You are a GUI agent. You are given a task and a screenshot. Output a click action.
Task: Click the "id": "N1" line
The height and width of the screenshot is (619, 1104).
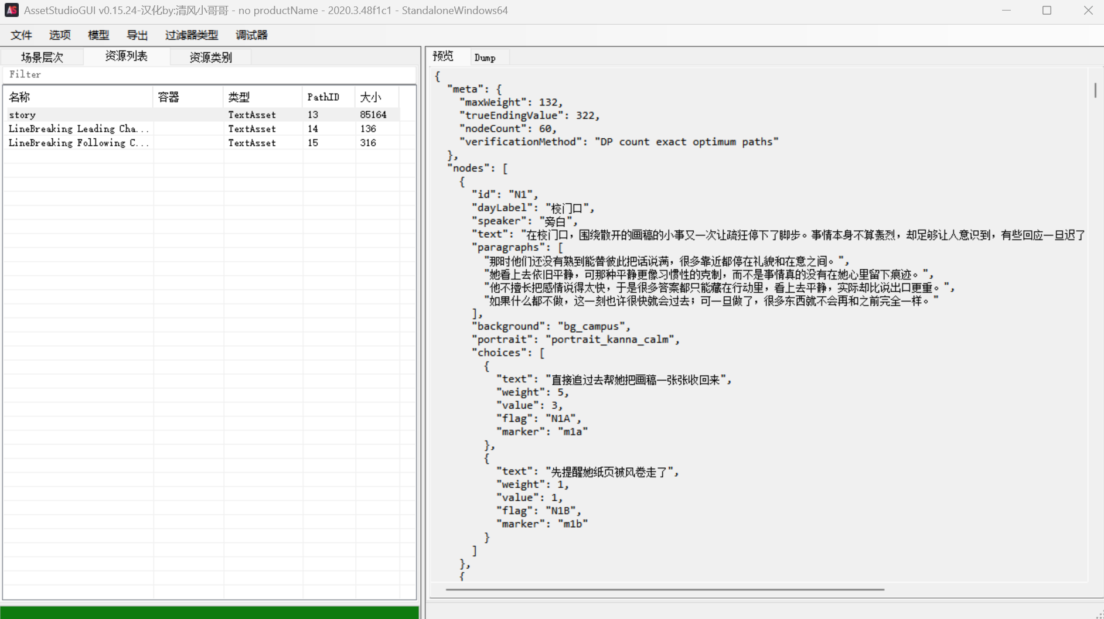pos(505,194)
